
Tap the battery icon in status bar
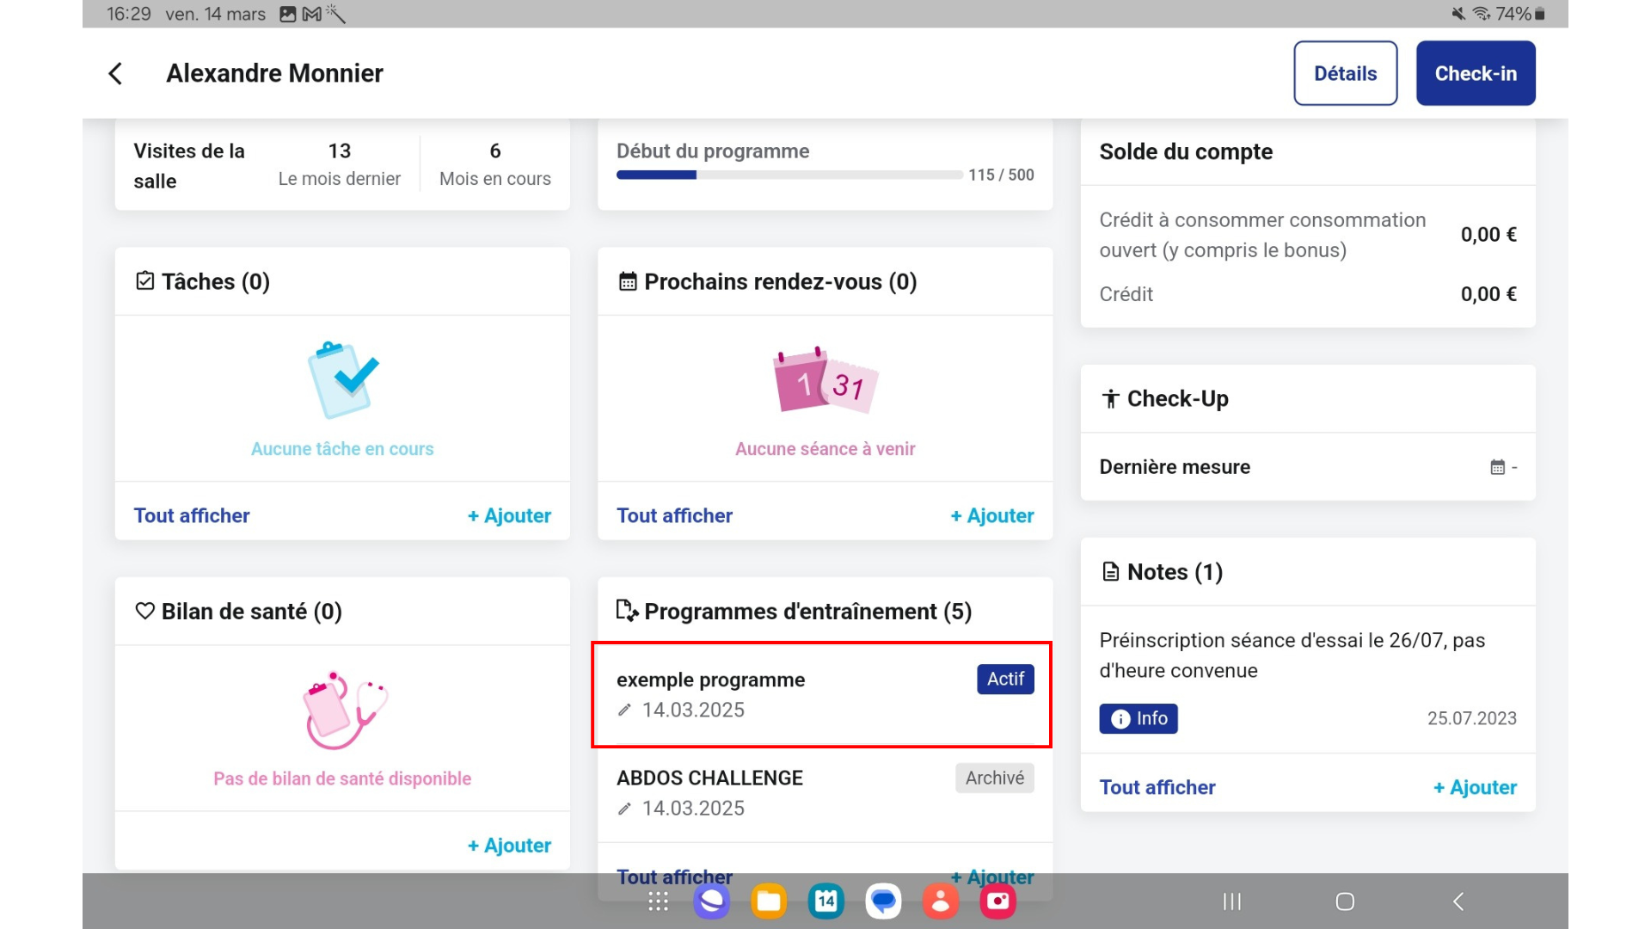tap(1540, 14)
